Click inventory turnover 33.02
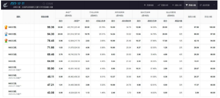 (x=129, y=34)
